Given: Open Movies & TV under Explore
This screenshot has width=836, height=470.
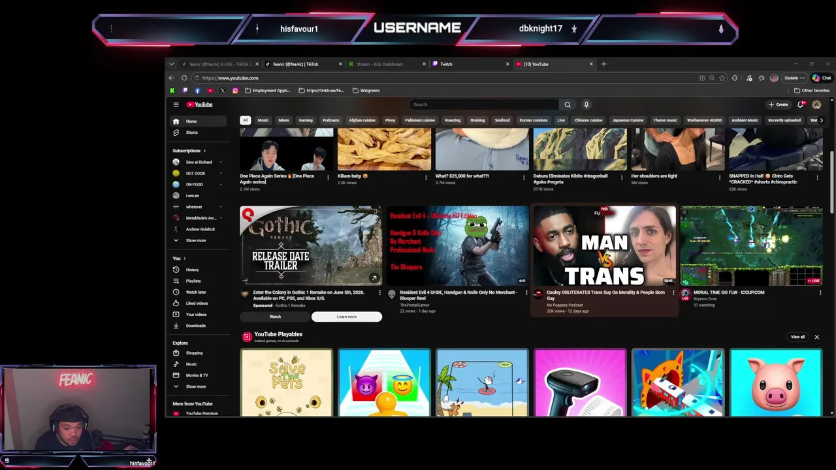Looking at the screenshot, I should point(199,375).
